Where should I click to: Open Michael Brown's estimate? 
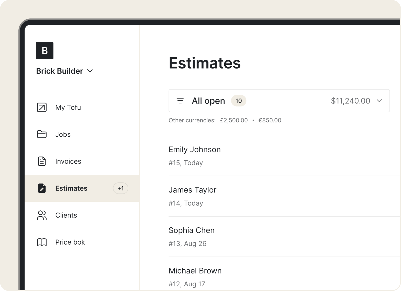point(284,274)
